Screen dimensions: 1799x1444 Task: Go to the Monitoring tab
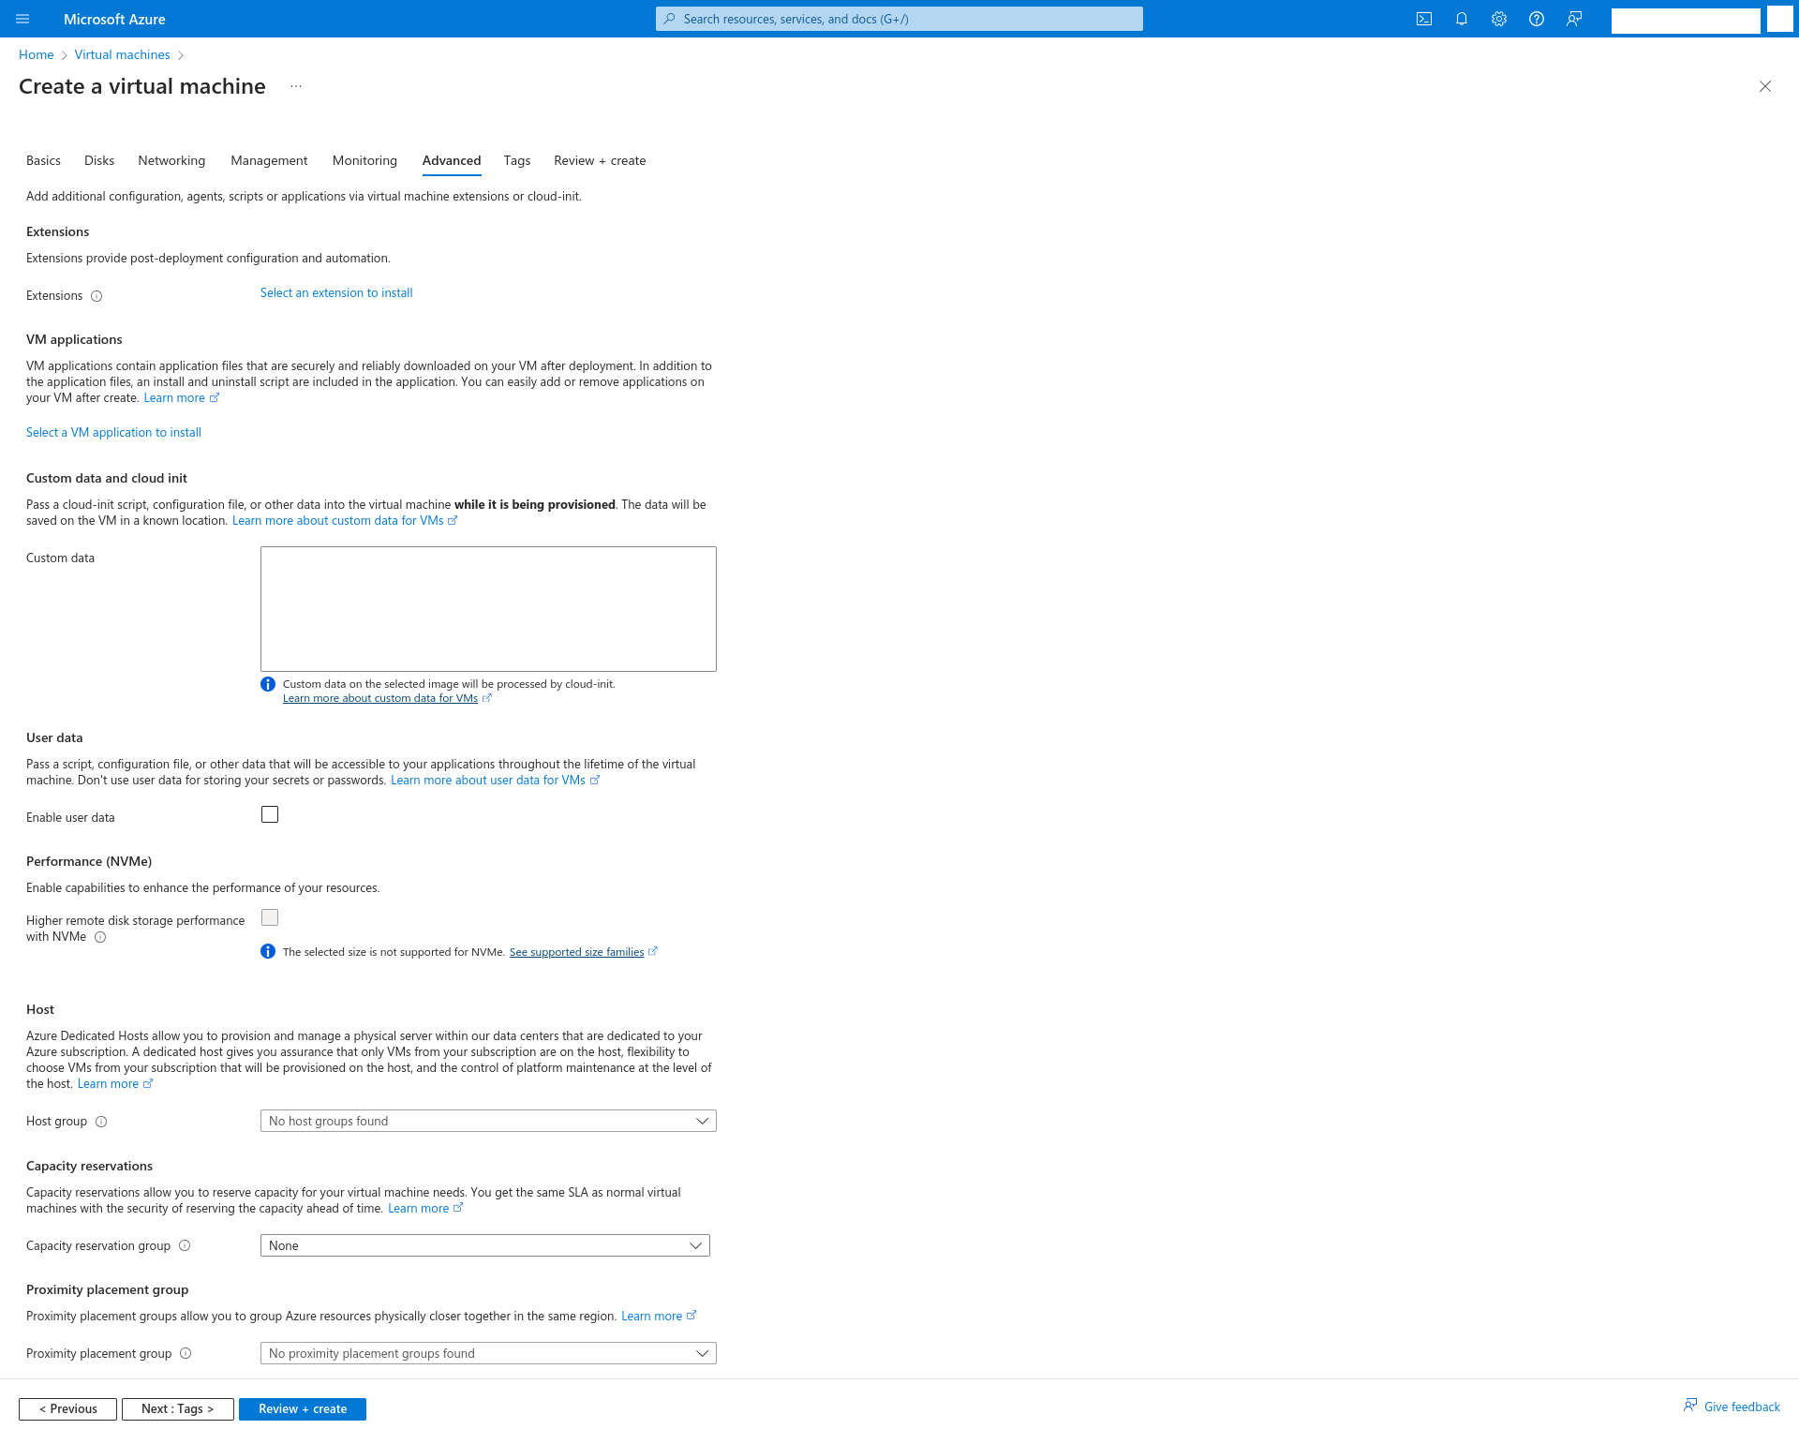(364, 160)
